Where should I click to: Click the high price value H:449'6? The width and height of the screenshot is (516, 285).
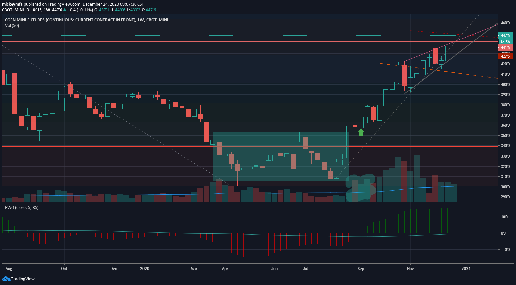click(118, 10)
